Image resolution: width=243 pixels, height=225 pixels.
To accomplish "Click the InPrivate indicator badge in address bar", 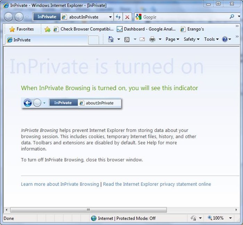I will 47,17.
